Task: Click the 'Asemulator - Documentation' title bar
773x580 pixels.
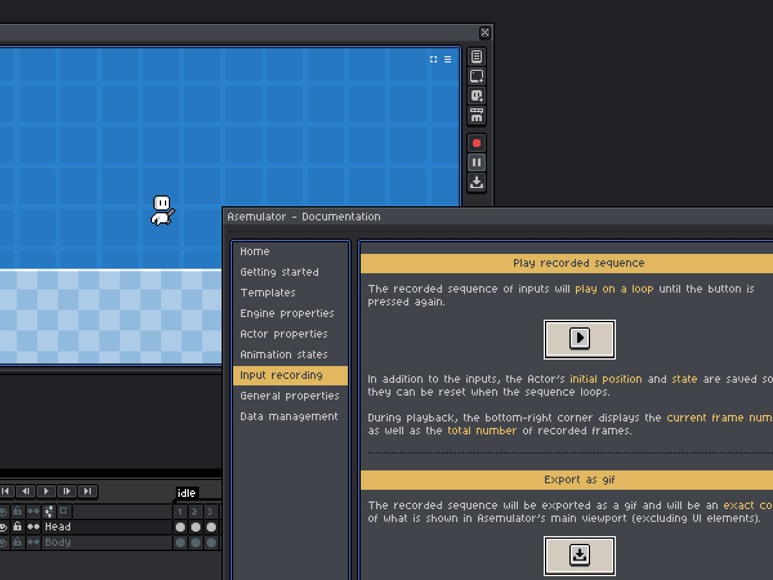Action: 499,217
